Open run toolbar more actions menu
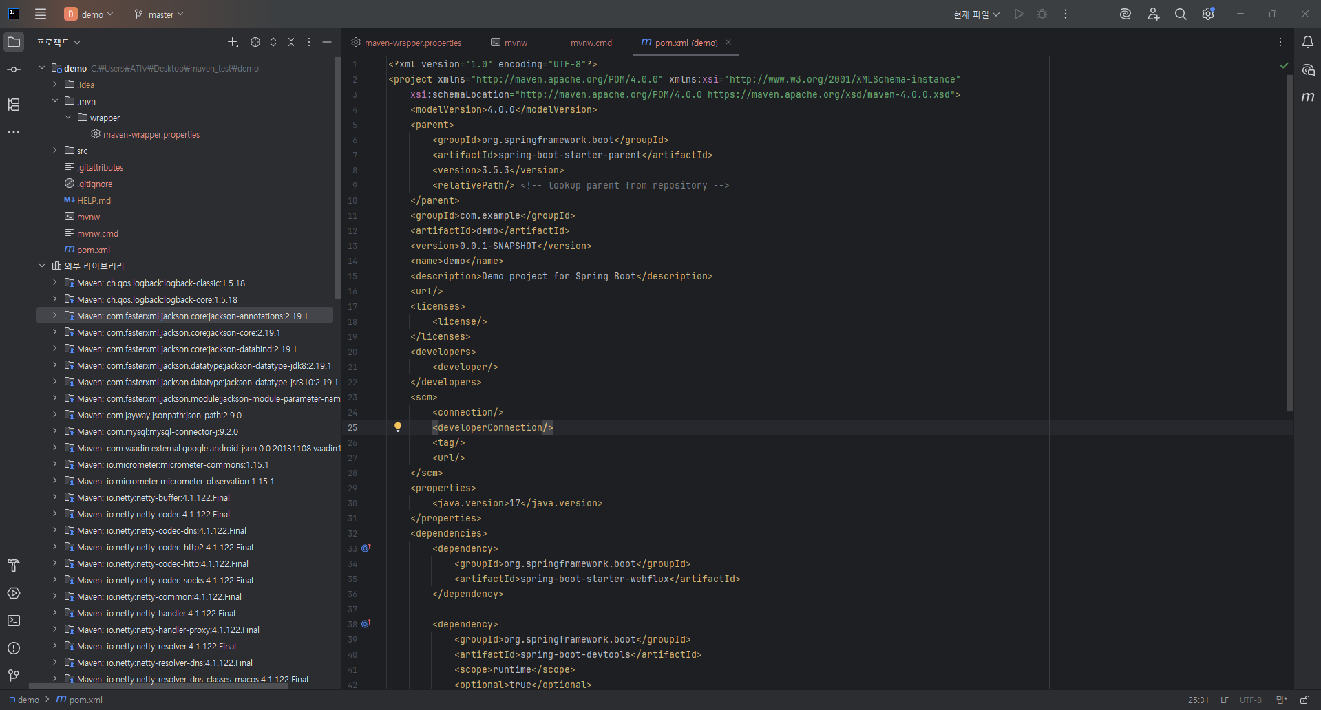1321x710 pixels. [x=1066, y=14]
